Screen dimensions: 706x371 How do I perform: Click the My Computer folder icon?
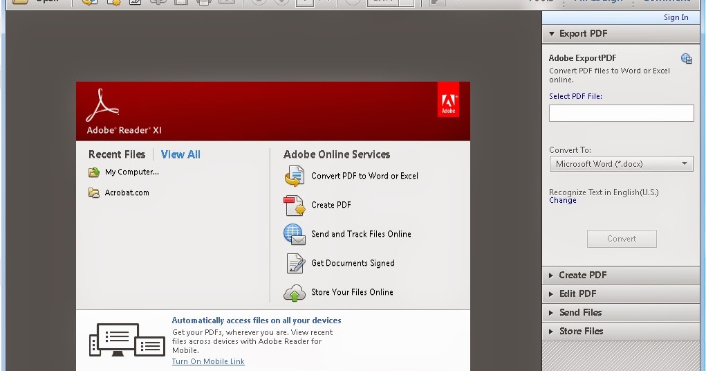pyautogui.click(x=93, y=172)
